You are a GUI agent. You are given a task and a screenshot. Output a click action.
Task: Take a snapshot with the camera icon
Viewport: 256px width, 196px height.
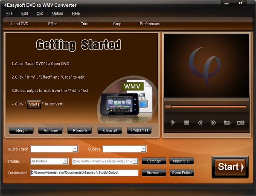(241, 123)
